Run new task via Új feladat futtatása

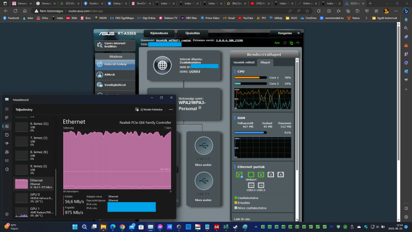click(149, 109)
